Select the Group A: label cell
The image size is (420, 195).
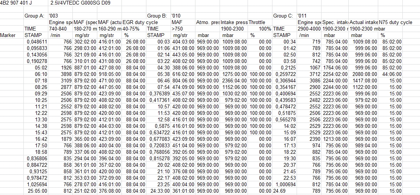(x=34, y=16)
